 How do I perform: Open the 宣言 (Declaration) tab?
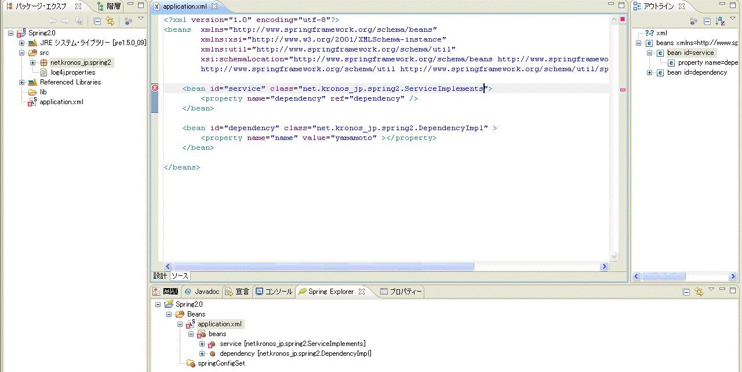(x=237, y=292)
